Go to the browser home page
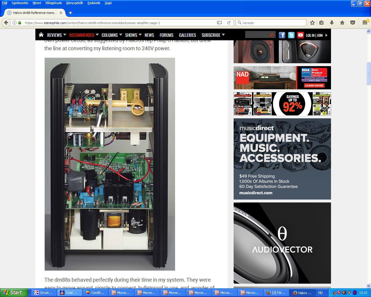Viewport: 371px width, 297px height. click(x=342, y=23)
